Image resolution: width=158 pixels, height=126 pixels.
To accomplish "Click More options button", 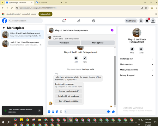I will (98, 43).
